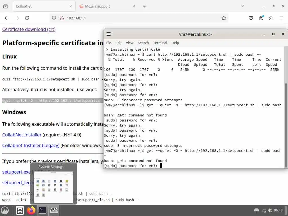The height and width of the screenshot is (216, 288).
Task: Open a new browser tab
Action: pyautogui.click(x=145, y=6)
